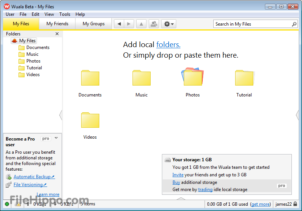Click the upload speed arrow indicator
302x211 pixels.
tap(28, 204)
